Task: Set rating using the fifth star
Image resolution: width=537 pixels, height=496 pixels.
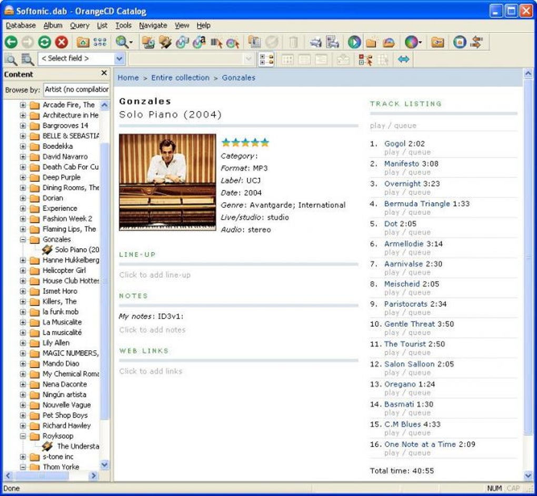Action: coord(264,142)
